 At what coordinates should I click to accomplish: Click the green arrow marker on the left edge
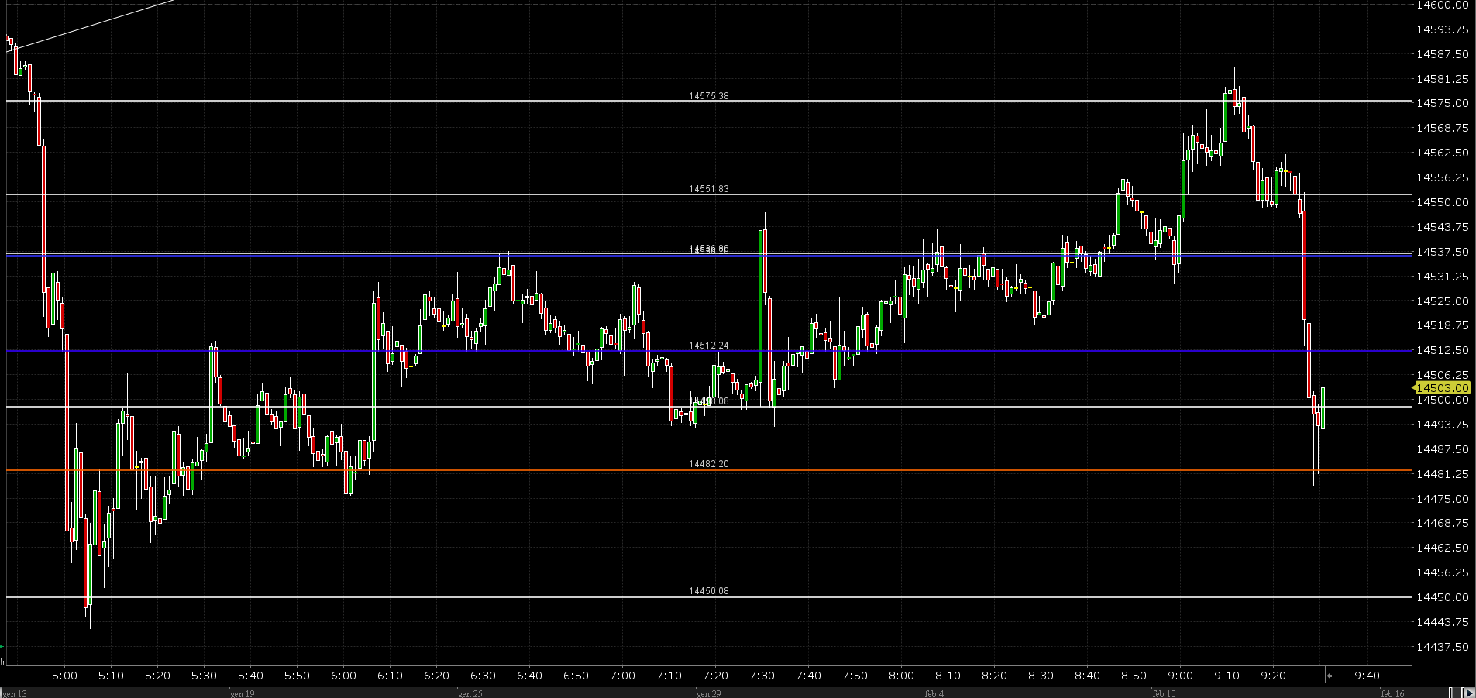tap(3, 646)
